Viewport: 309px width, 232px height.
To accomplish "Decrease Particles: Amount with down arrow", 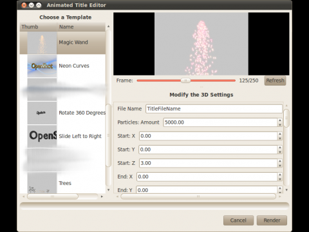I will click(280, 124).
